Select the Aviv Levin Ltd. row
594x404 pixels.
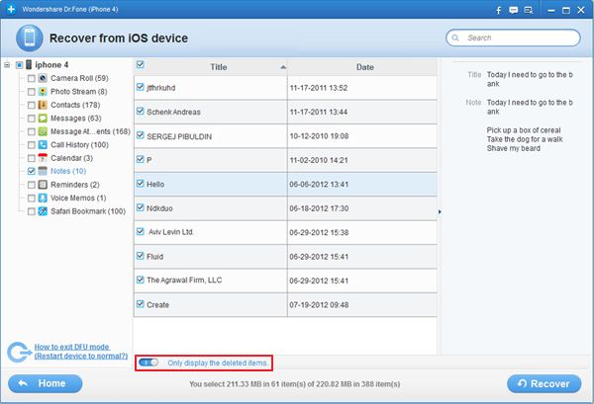tap(285, 232)
